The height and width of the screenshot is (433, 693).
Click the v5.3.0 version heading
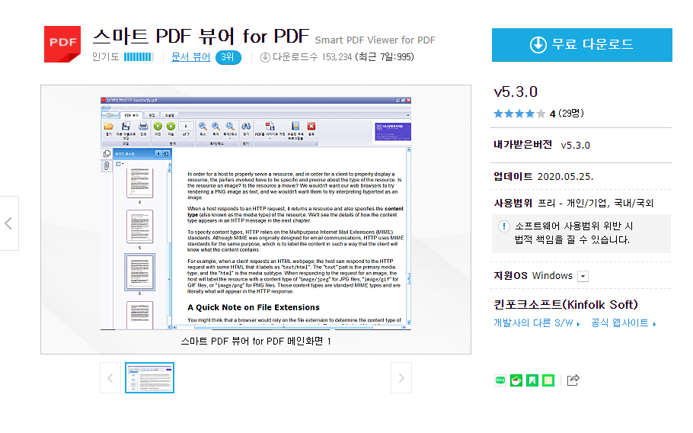tap(516, 92)
